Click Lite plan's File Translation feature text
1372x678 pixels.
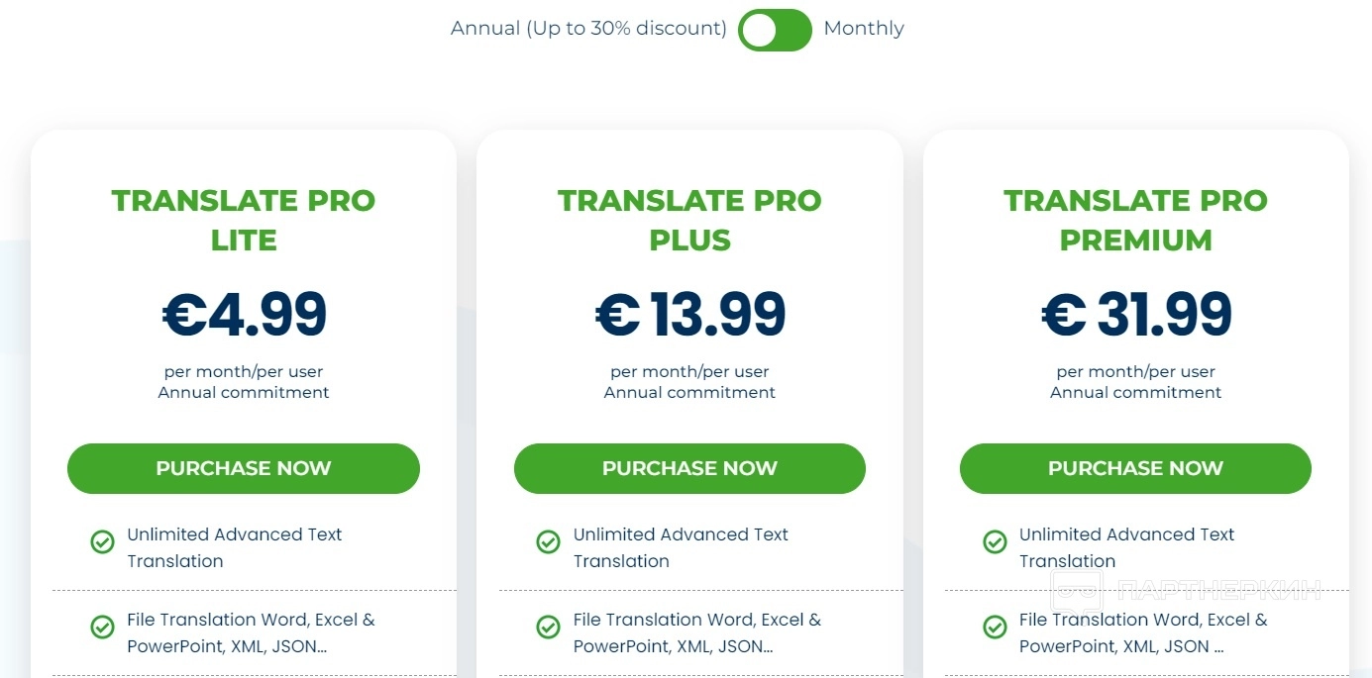pyautogui.click(x=251, y=633)
